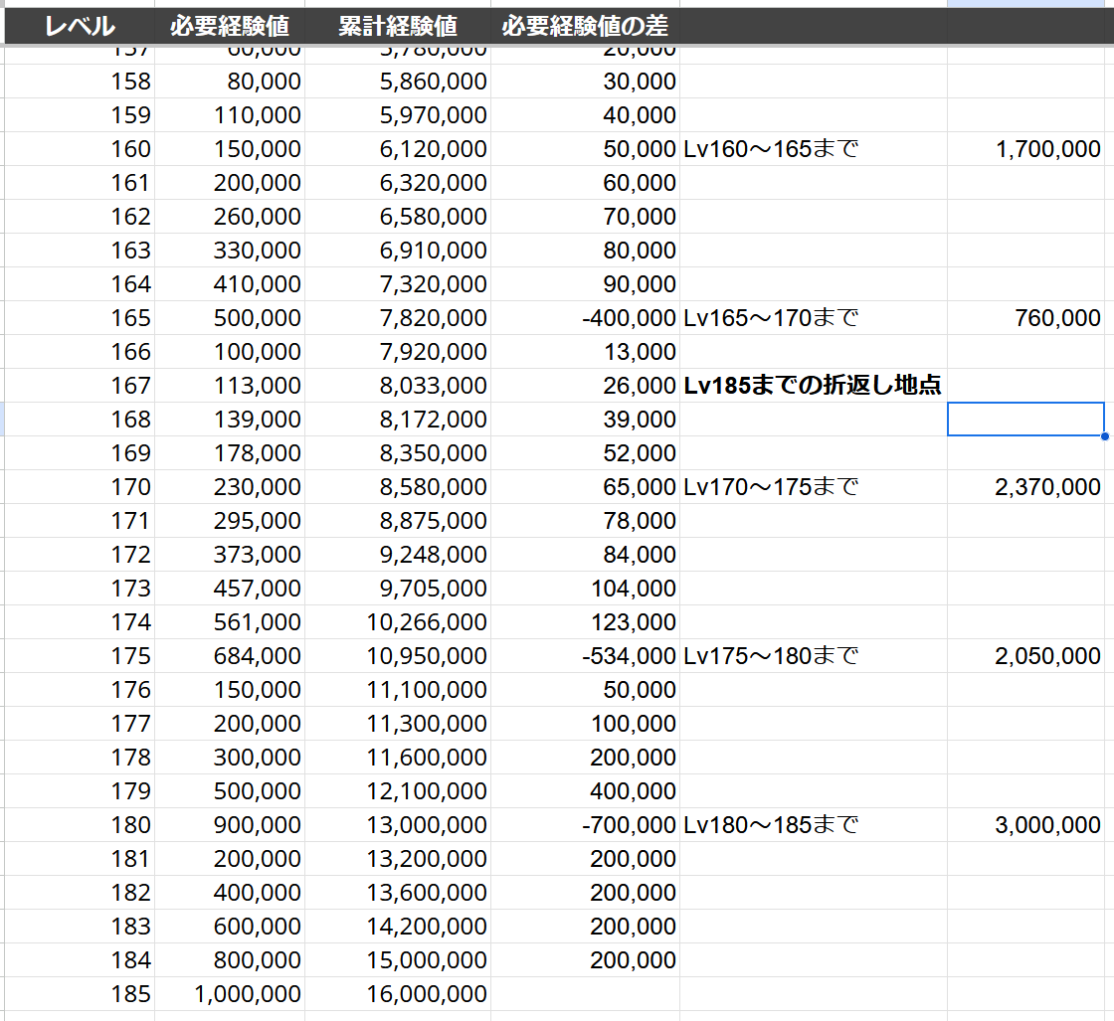Select cell with value 7,820,000

coord(398,318)
